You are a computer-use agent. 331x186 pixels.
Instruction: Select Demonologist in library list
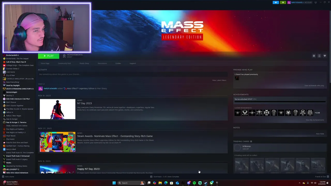click(11, 92)
